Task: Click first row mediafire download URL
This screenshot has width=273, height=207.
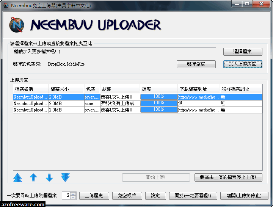Action: coord(199,97)
